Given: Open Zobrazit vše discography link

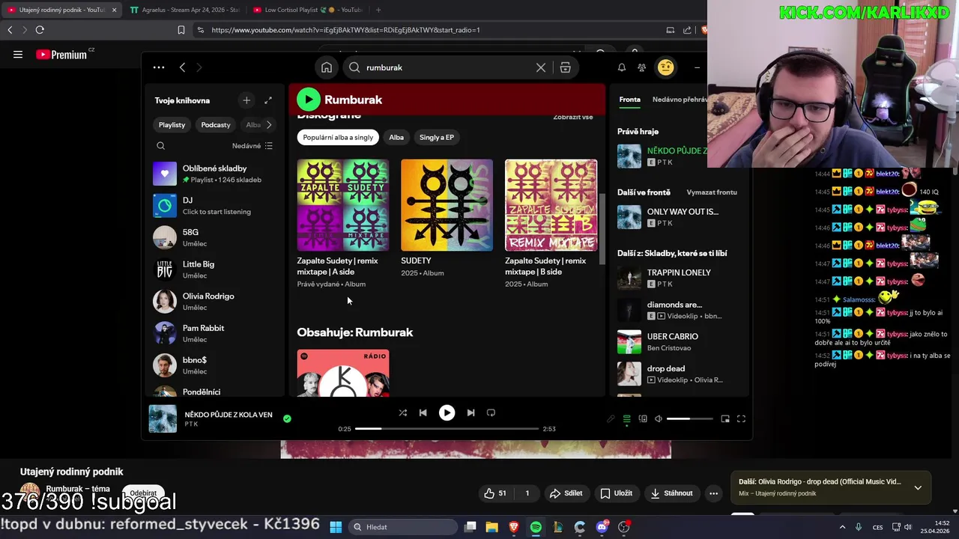Looking at the screenshot, I should click(x=572, y=118).
